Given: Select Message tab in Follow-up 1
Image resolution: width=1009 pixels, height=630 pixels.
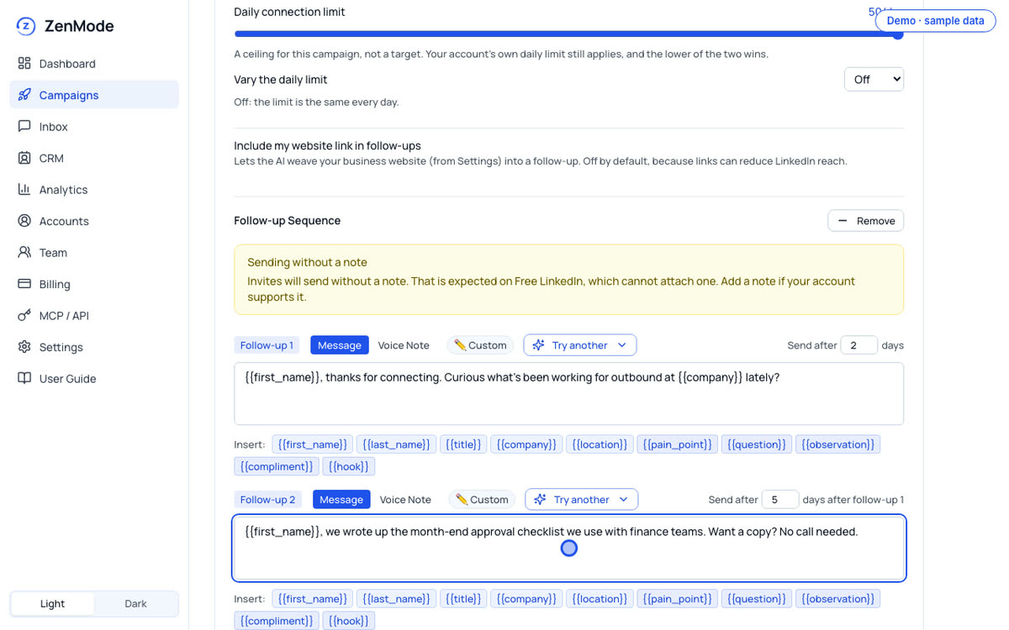Looking at the screenshot, I should click(x=340, y=345).
